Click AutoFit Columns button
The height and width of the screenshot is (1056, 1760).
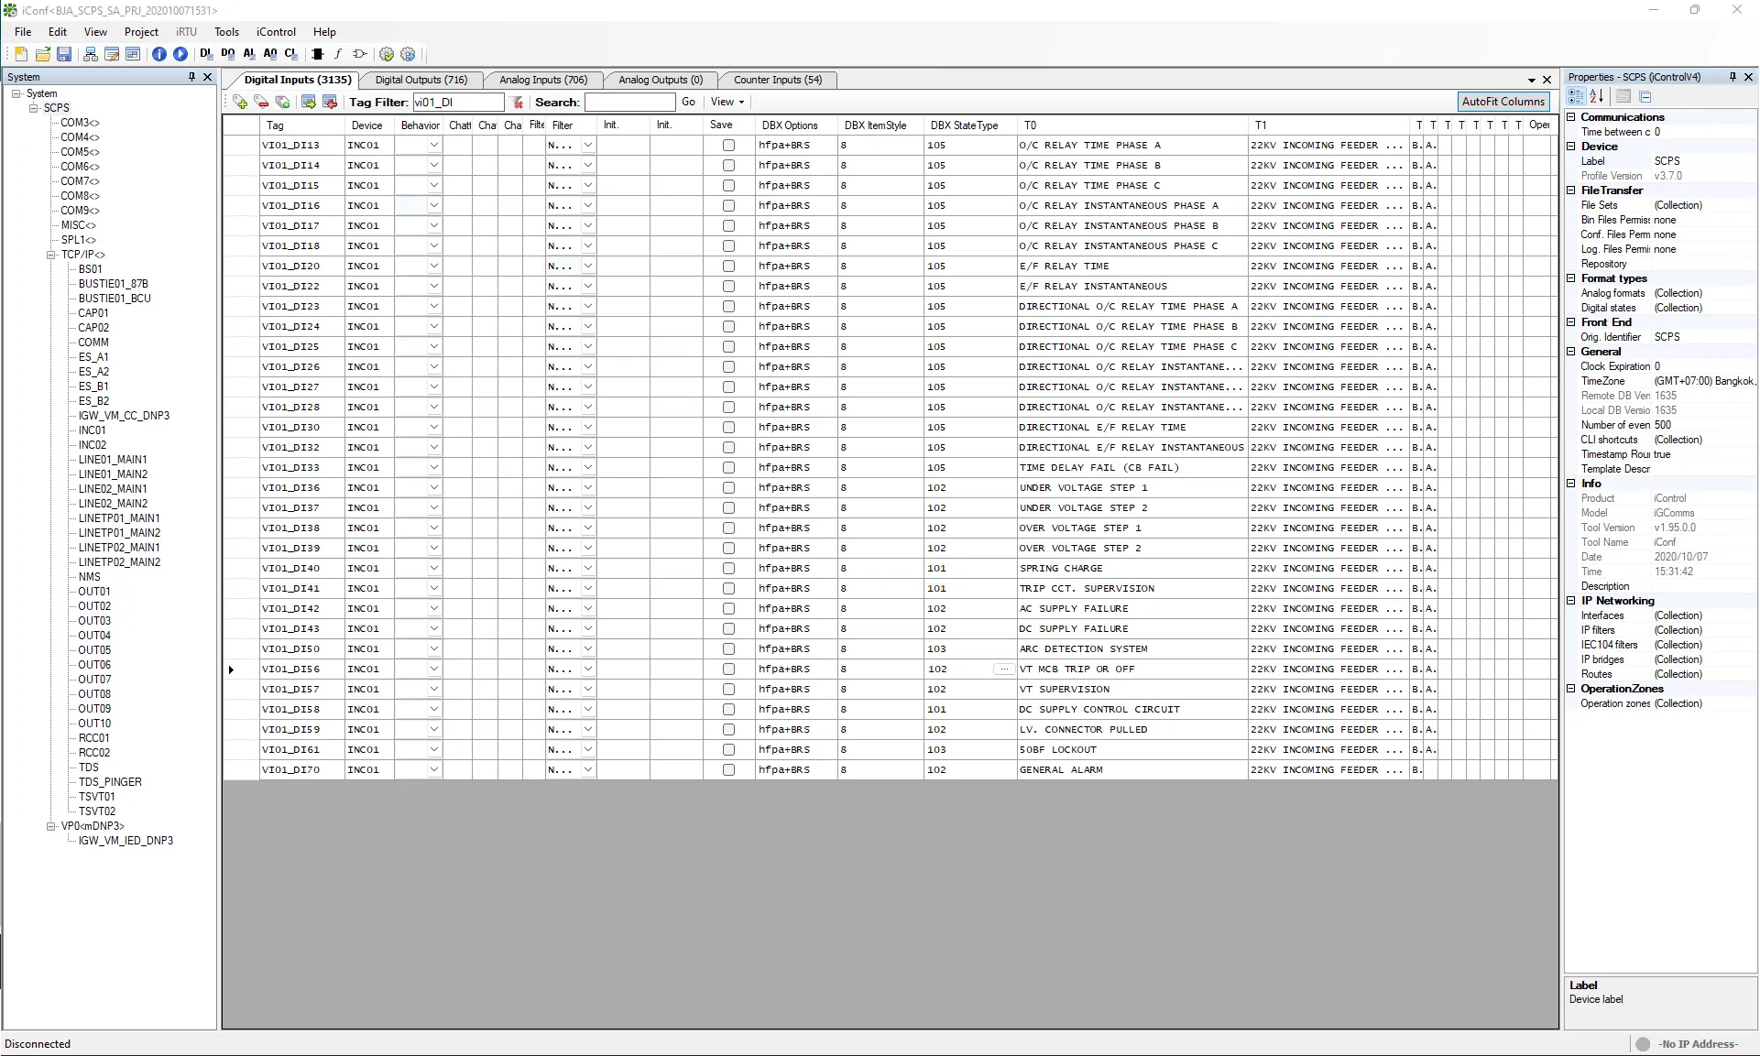1503,102
